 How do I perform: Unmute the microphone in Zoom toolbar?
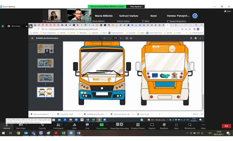(7, 126)
